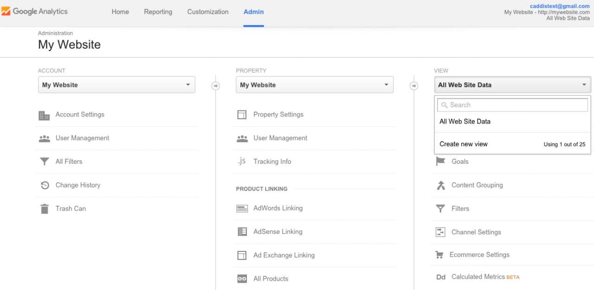This screenshot has height=290, width=594.
Task: Click the magnifier icon in the view search box
Action: point(444,105)
